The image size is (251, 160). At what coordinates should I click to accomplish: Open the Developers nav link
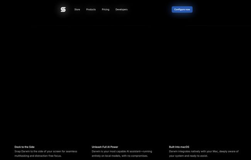pos(122,9)
